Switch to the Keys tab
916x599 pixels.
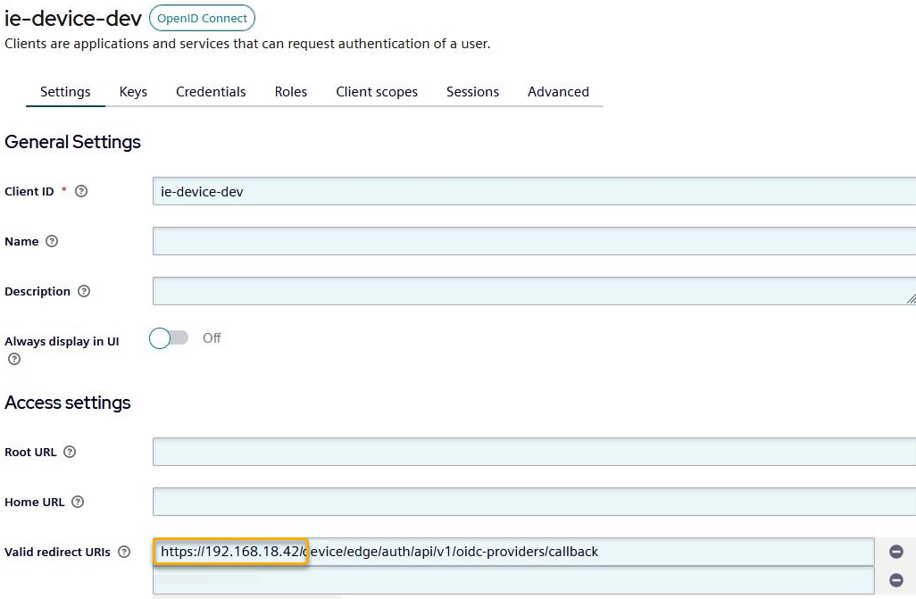pos(133,92)
